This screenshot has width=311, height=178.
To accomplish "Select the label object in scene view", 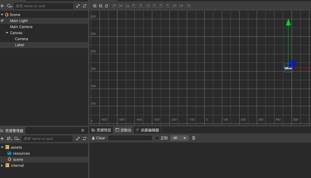I will coord(288,68).
